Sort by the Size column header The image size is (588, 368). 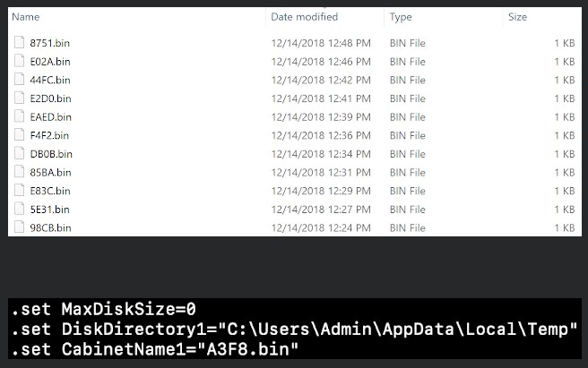[x=517, y=17]
